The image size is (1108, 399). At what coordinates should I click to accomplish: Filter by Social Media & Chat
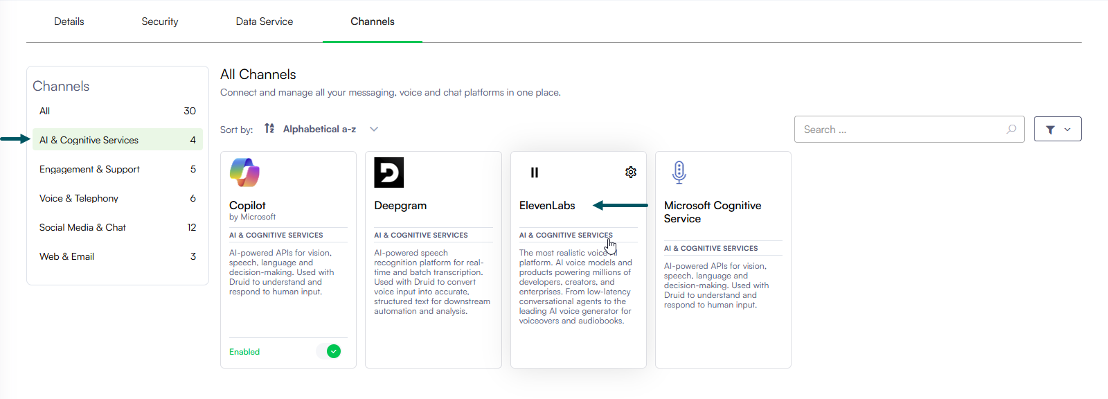click(82, 227)
